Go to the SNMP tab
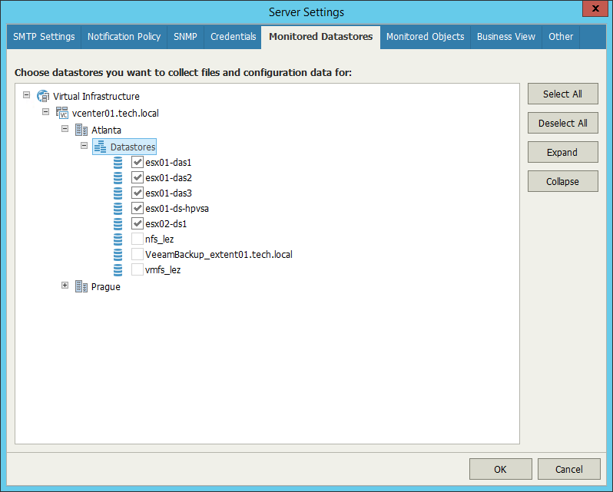 [x=185, y=37]
